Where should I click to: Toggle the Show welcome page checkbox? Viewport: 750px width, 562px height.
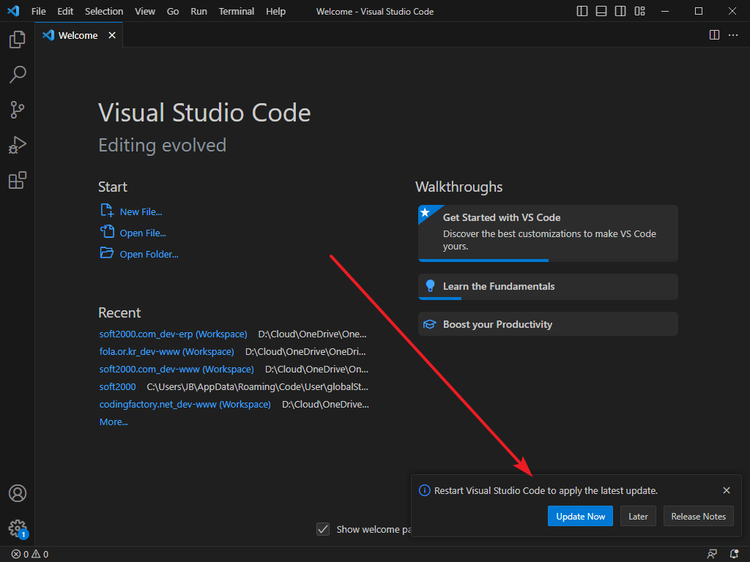point(323,529)
